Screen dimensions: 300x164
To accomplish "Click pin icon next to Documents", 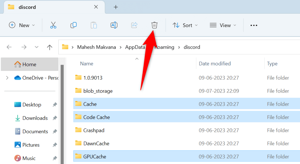I will coord(55,131).
